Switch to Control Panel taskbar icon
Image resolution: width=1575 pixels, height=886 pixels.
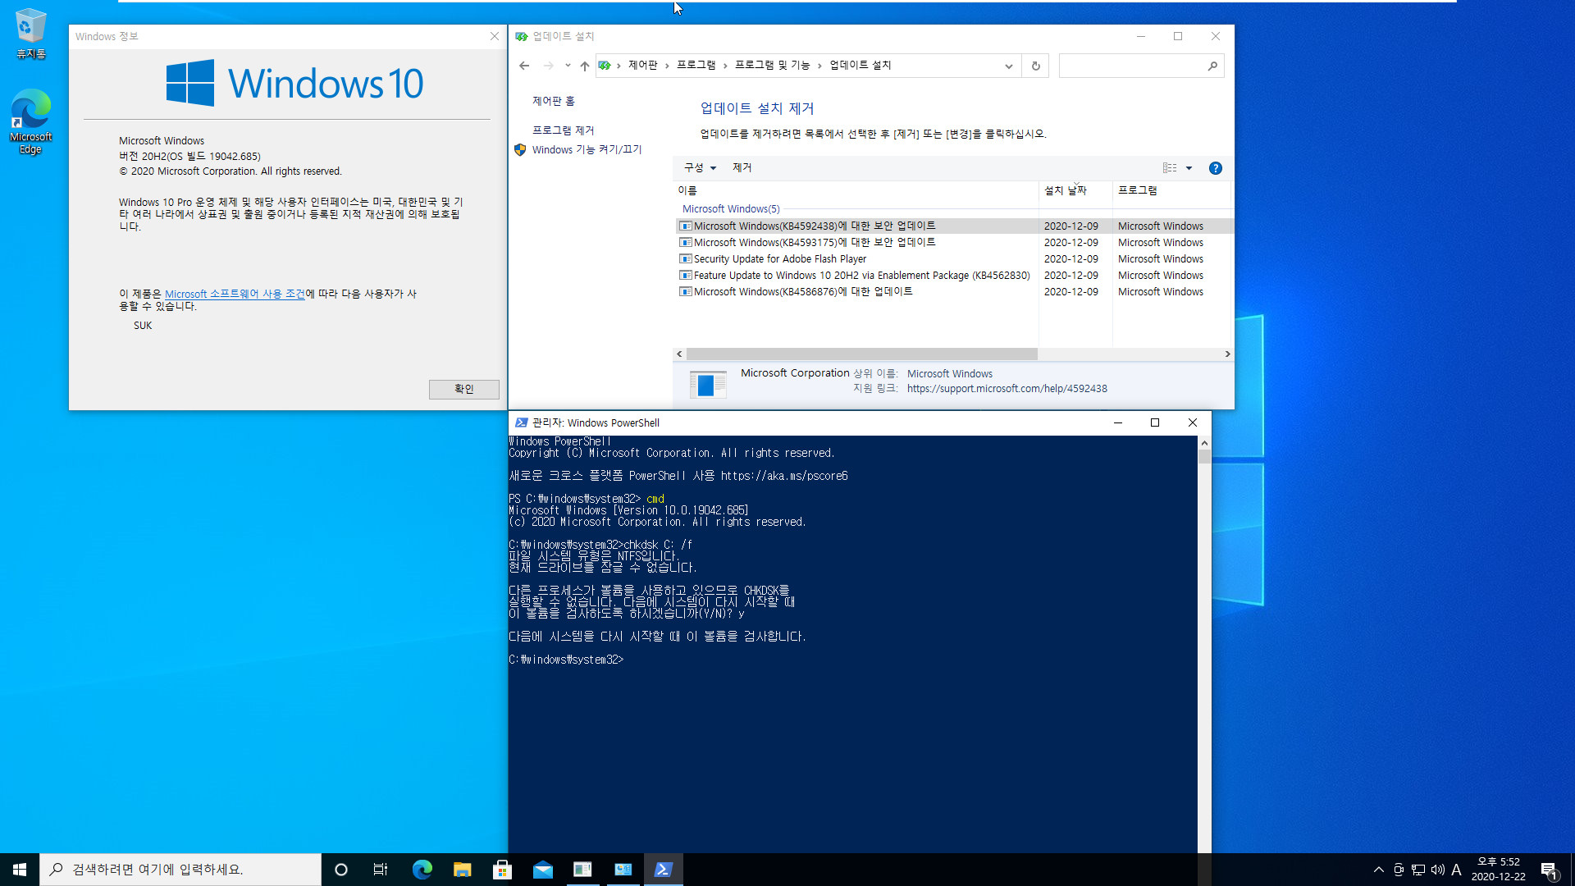[x=623, y=870]
